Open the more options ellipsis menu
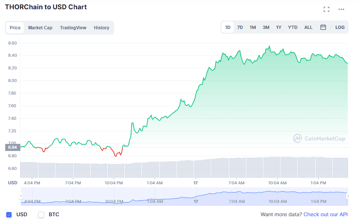Viewport: 358px width, 224px height. click(341, 9)
